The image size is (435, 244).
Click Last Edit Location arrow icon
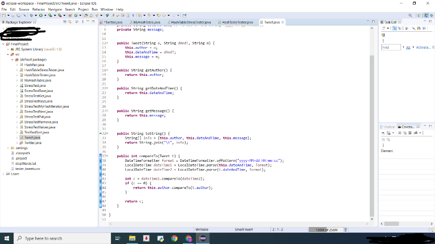tap(159, 16)
